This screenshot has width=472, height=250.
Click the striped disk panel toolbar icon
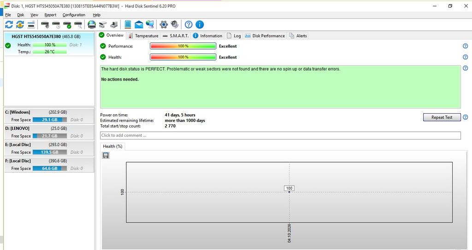pos(31,24)
